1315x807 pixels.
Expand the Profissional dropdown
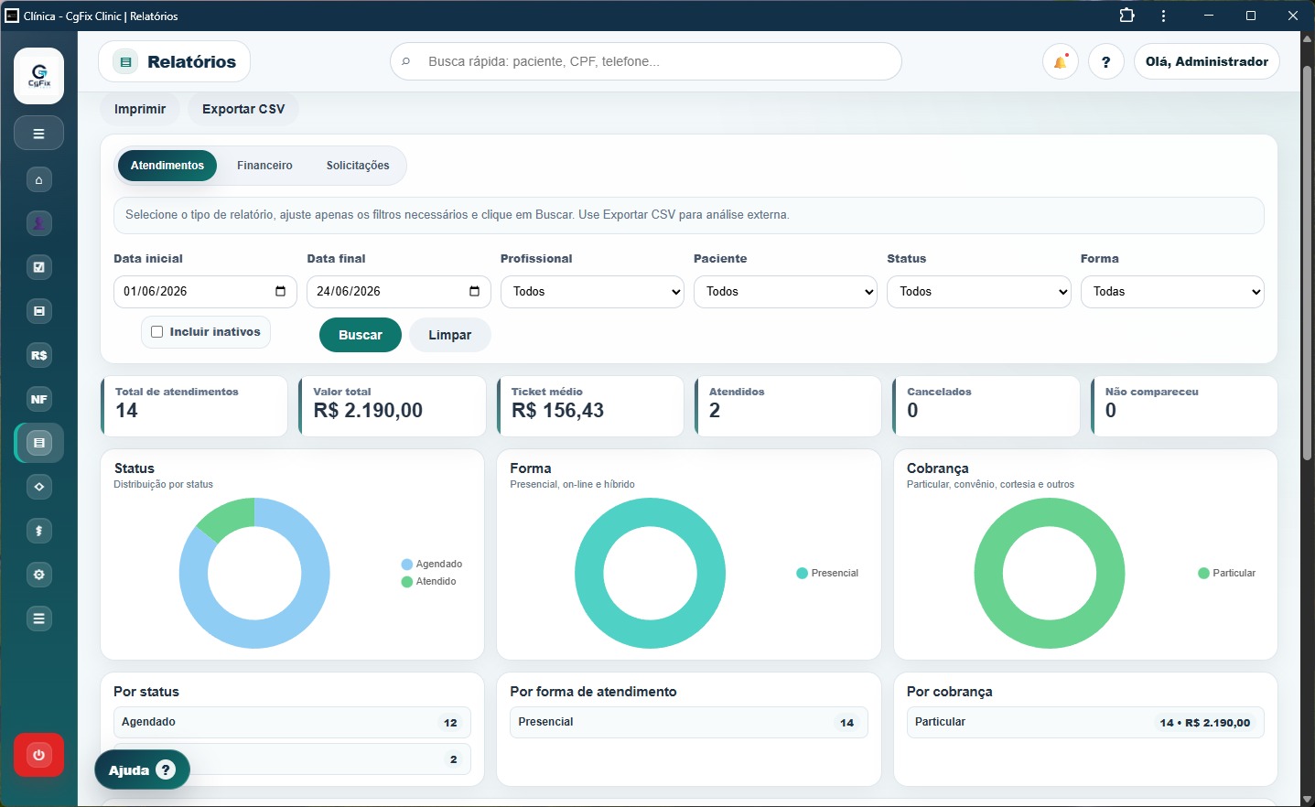click(592, 292)
